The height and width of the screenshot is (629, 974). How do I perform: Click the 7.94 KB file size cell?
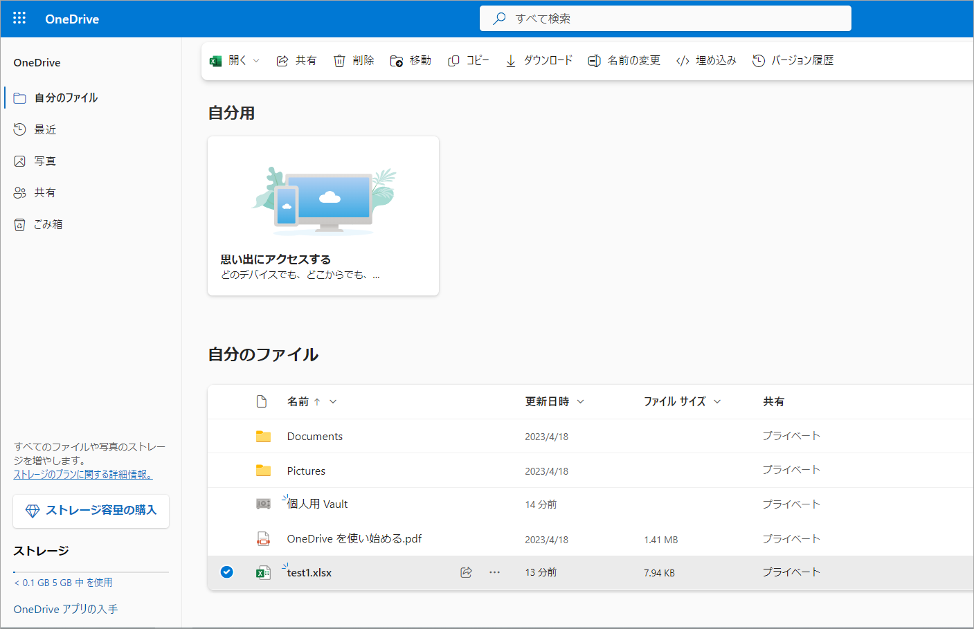tap(659, 573)
